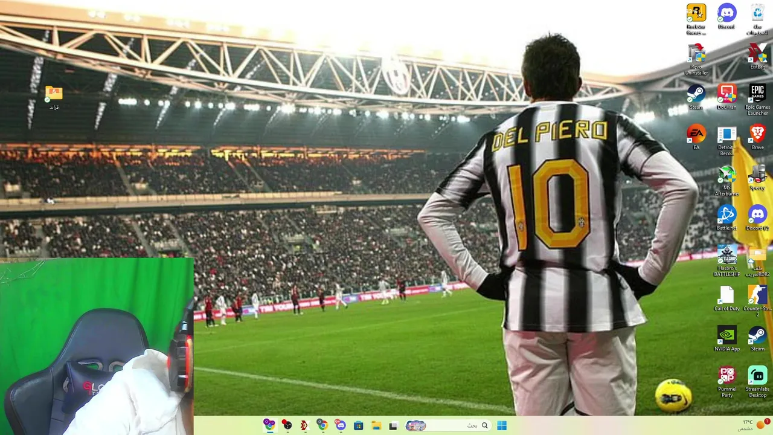Launch the Discord desktop shortcut beside Rockstar Games
The height and width of the screenshot is (435, 773).
[726, 17]
